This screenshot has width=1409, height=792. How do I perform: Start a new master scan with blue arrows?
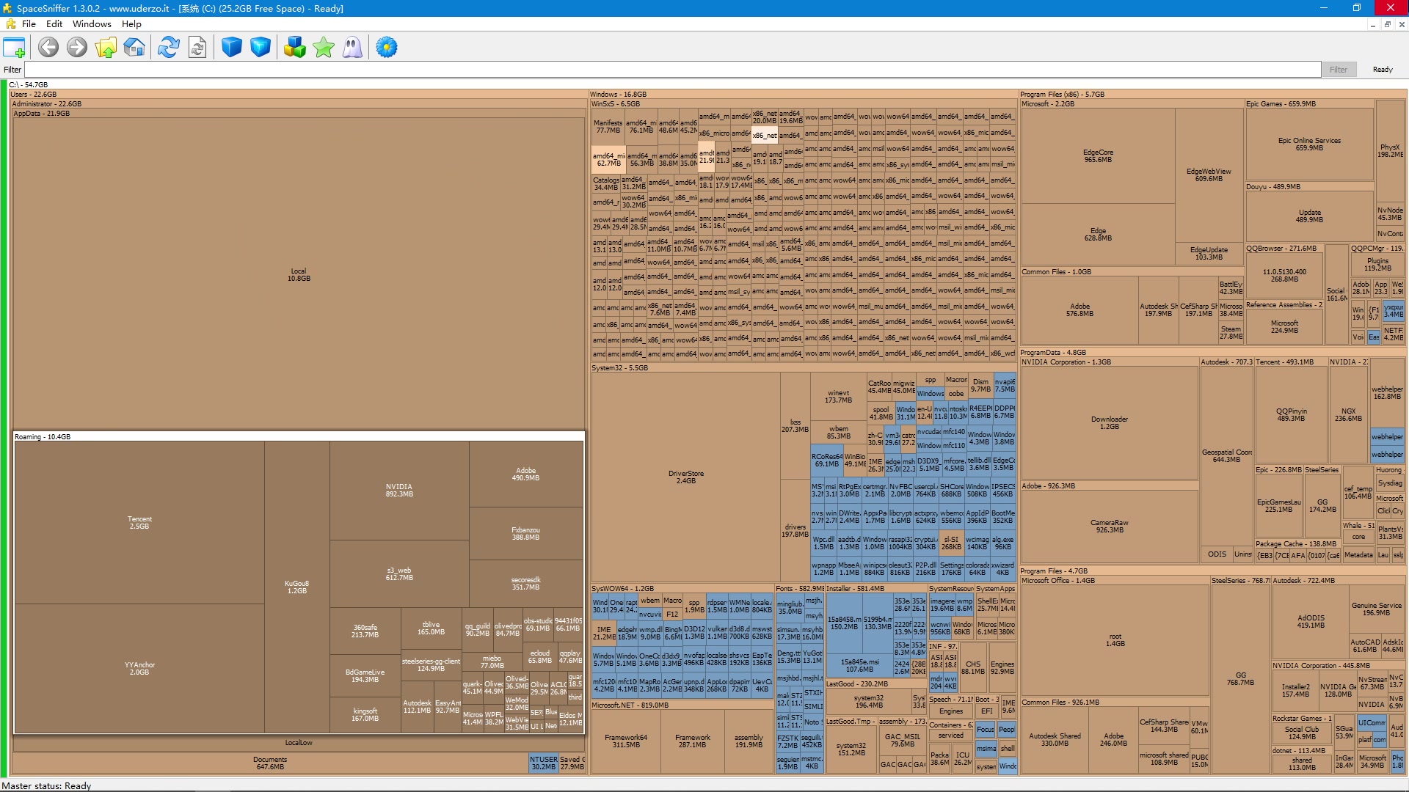coord(169,48)
